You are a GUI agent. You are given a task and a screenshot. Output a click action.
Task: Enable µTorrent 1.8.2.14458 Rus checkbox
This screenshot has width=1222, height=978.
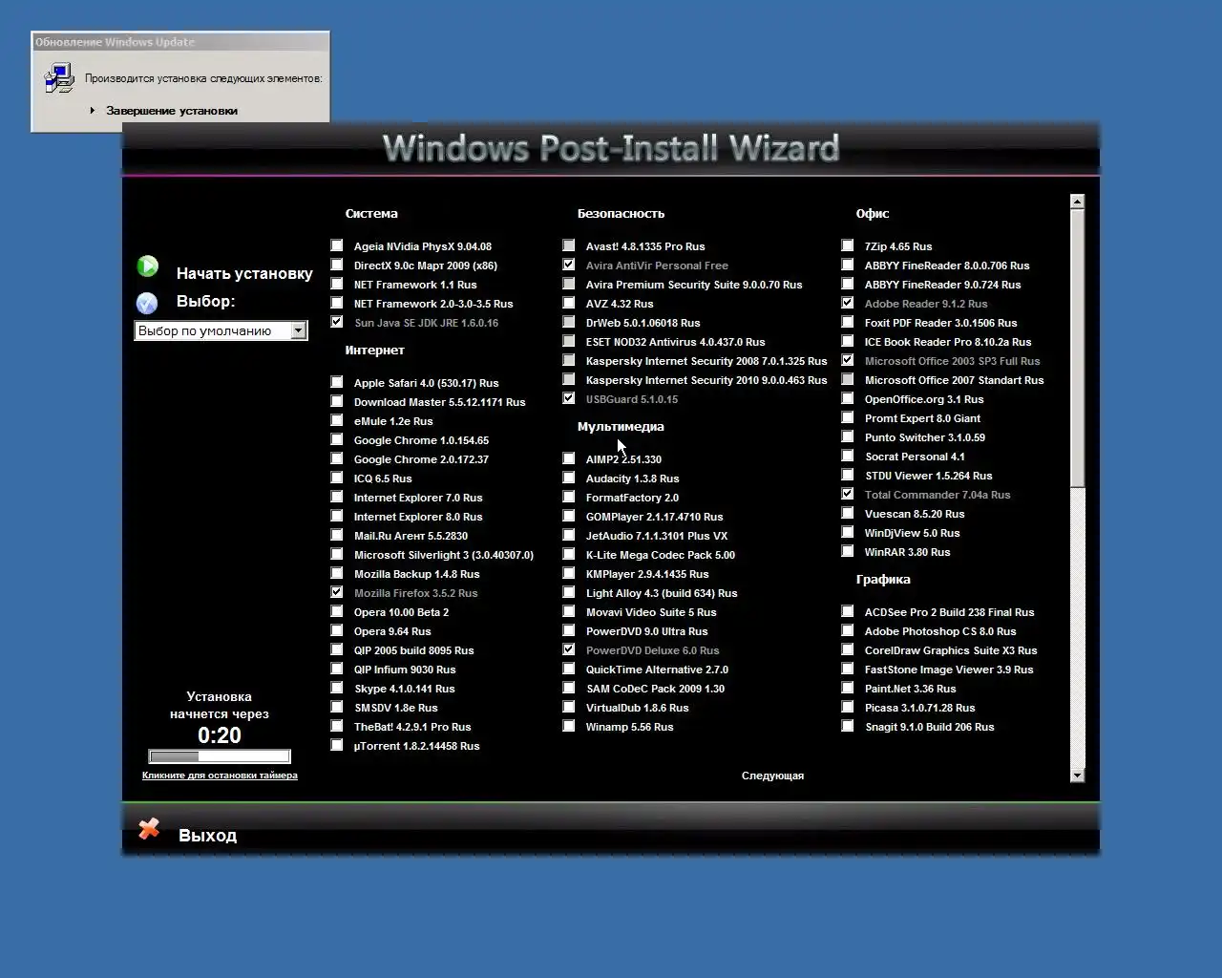[337, 745]
